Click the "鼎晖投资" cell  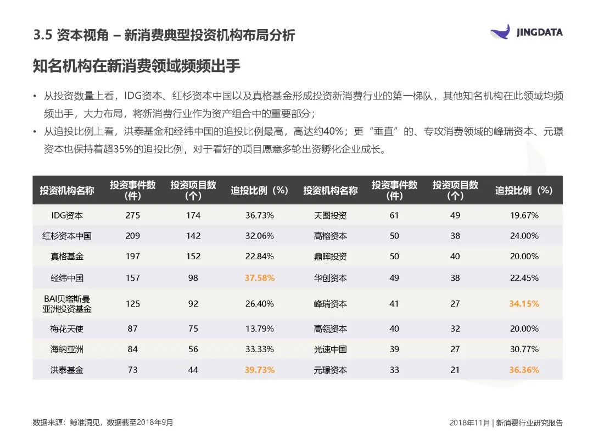(330, 256)
